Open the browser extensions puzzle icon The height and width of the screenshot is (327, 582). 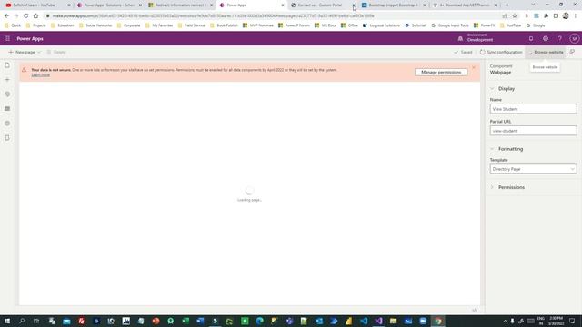[546, 16]
